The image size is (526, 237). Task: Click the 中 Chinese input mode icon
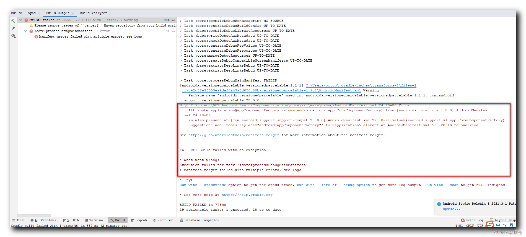point(498,225)
